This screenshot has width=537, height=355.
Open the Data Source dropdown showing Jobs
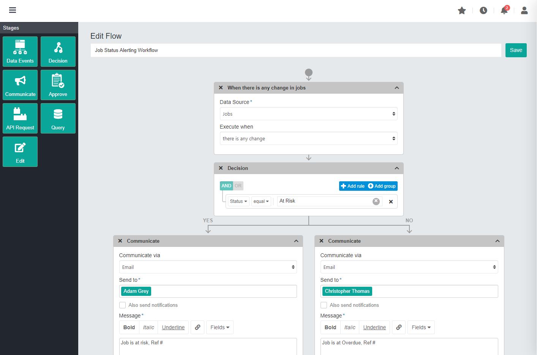pyautogui.click(x=308, y=114)
